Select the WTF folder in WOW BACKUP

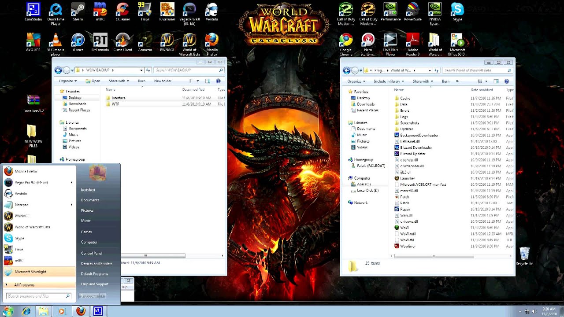point(115,104)
